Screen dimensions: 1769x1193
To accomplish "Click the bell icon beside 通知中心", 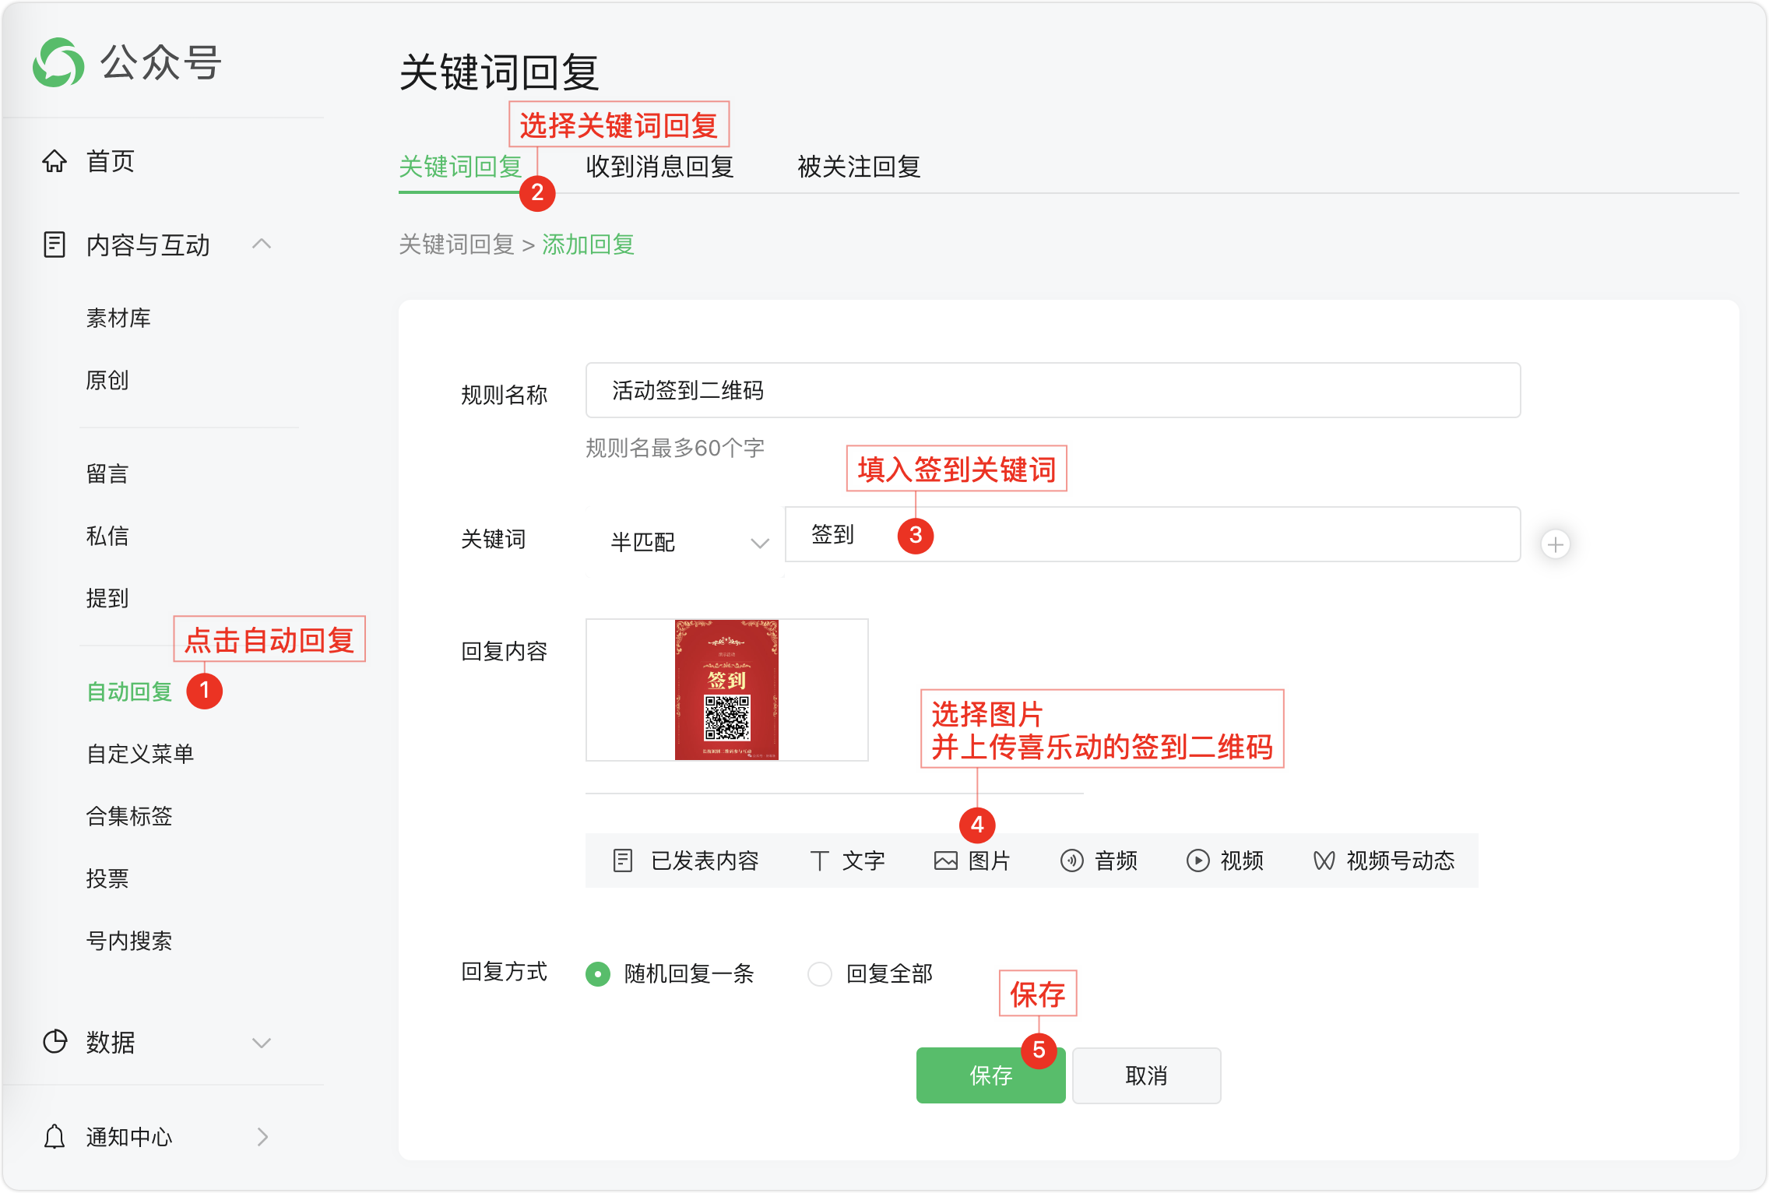I will 55,1137.
